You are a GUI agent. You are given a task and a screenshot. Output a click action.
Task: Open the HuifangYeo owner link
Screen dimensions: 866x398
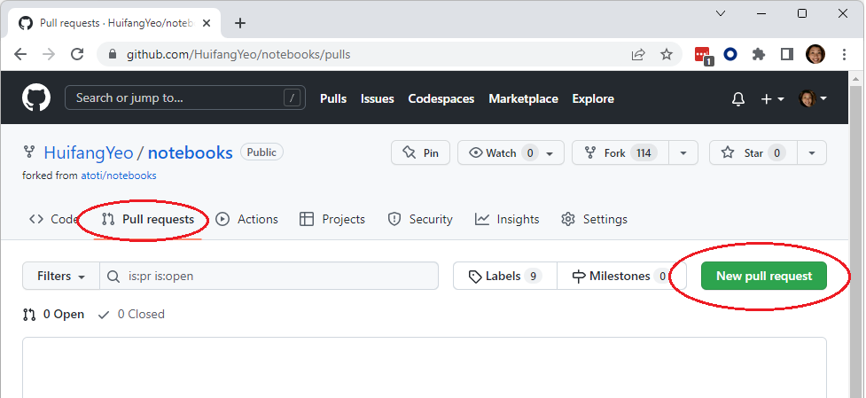tap(89, 153)
